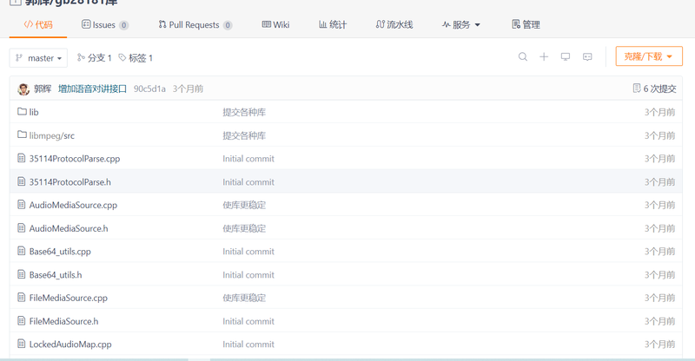Open file 35114ProtocolParse.cpp
Screen dimensions: 695x361
[75, 159]
